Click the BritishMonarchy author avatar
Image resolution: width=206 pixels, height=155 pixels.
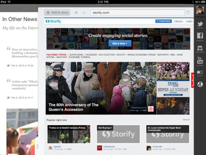pyautogui.click(x=151, y=109)
